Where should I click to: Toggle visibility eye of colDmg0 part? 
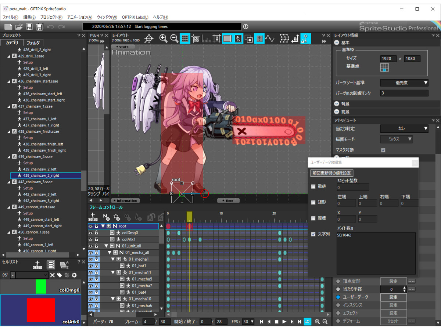coord(90,233)
